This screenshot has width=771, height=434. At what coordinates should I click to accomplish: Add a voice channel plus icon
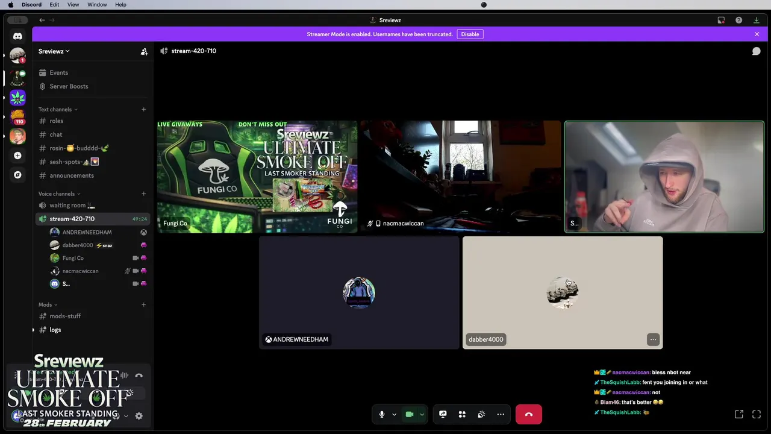point(143,193)
